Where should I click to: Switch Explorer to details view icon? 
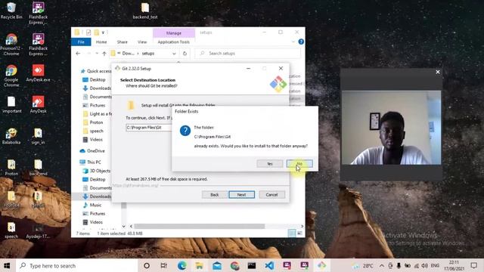[x=292, y=233]
